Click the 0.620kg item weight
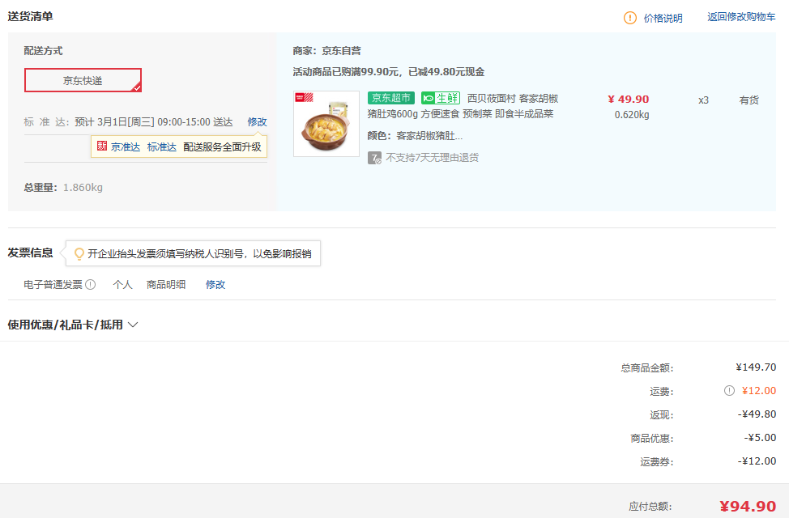 pyautogui.click(x=632, y=115)
